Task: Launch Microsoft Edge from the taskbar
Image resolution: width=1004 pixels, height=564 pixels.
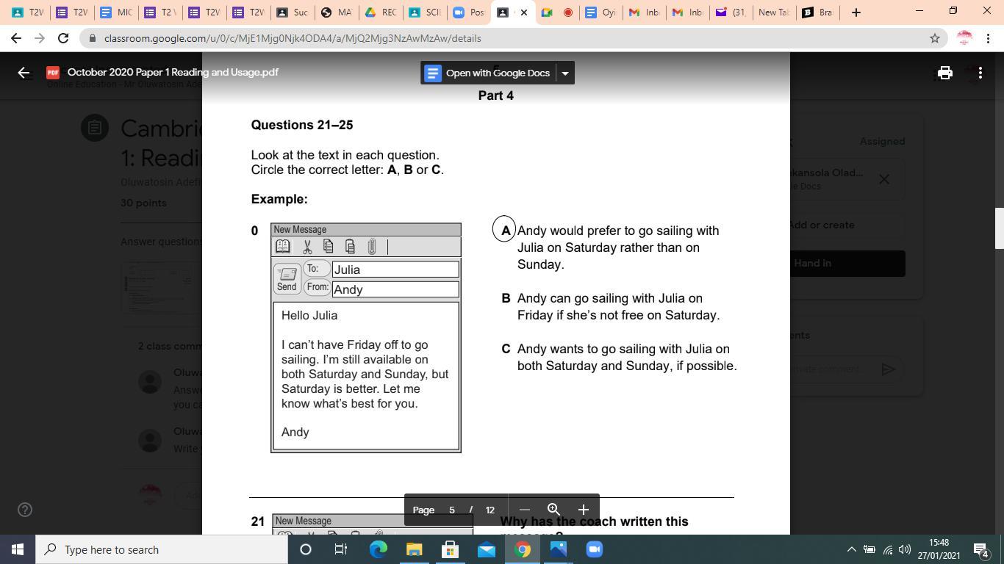Action: pyautogui.click(x=378, y=549)
